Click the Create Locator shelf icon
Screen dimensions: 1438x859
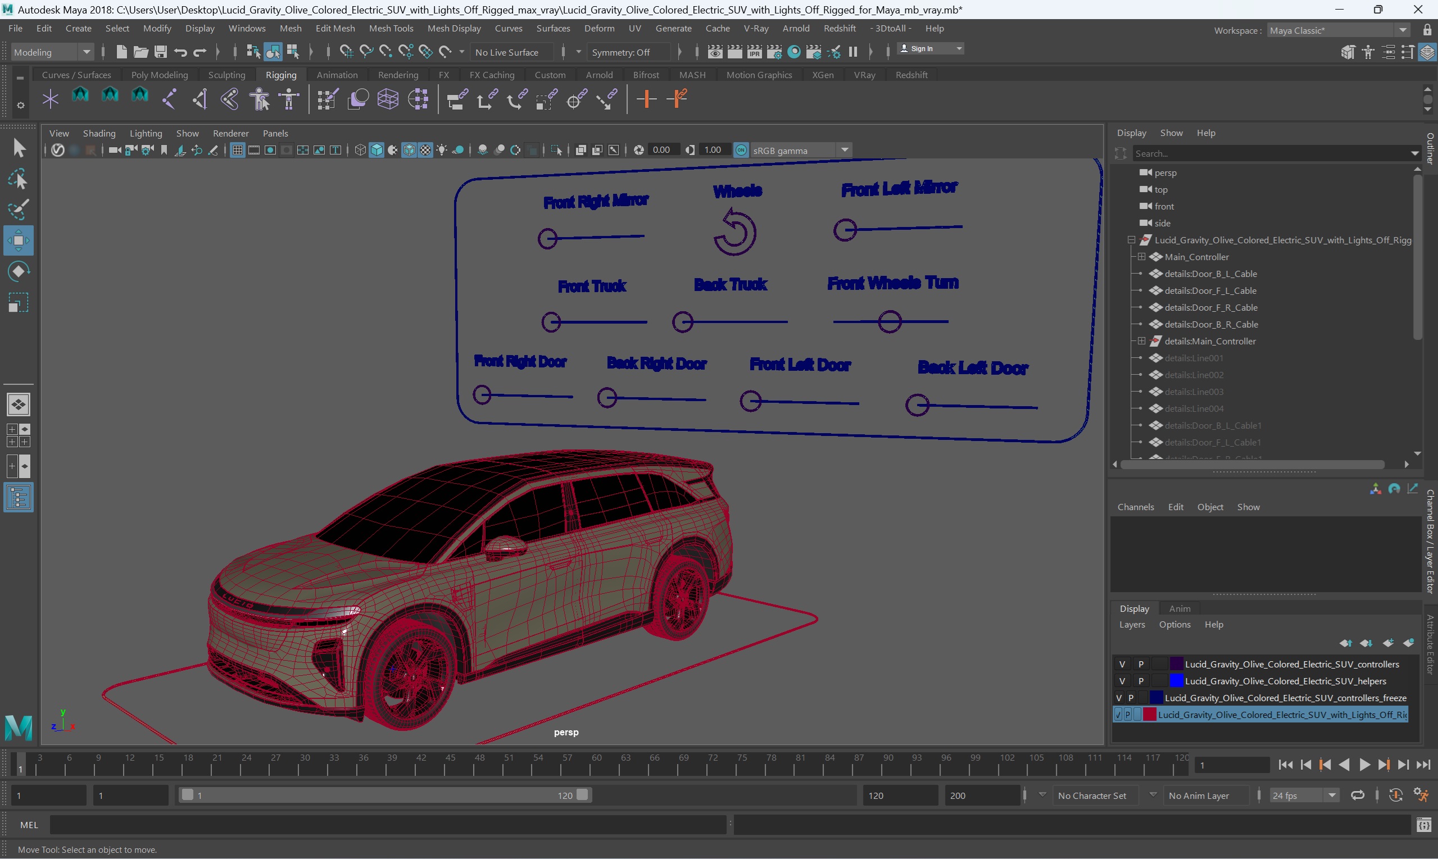tap(51, 99)
